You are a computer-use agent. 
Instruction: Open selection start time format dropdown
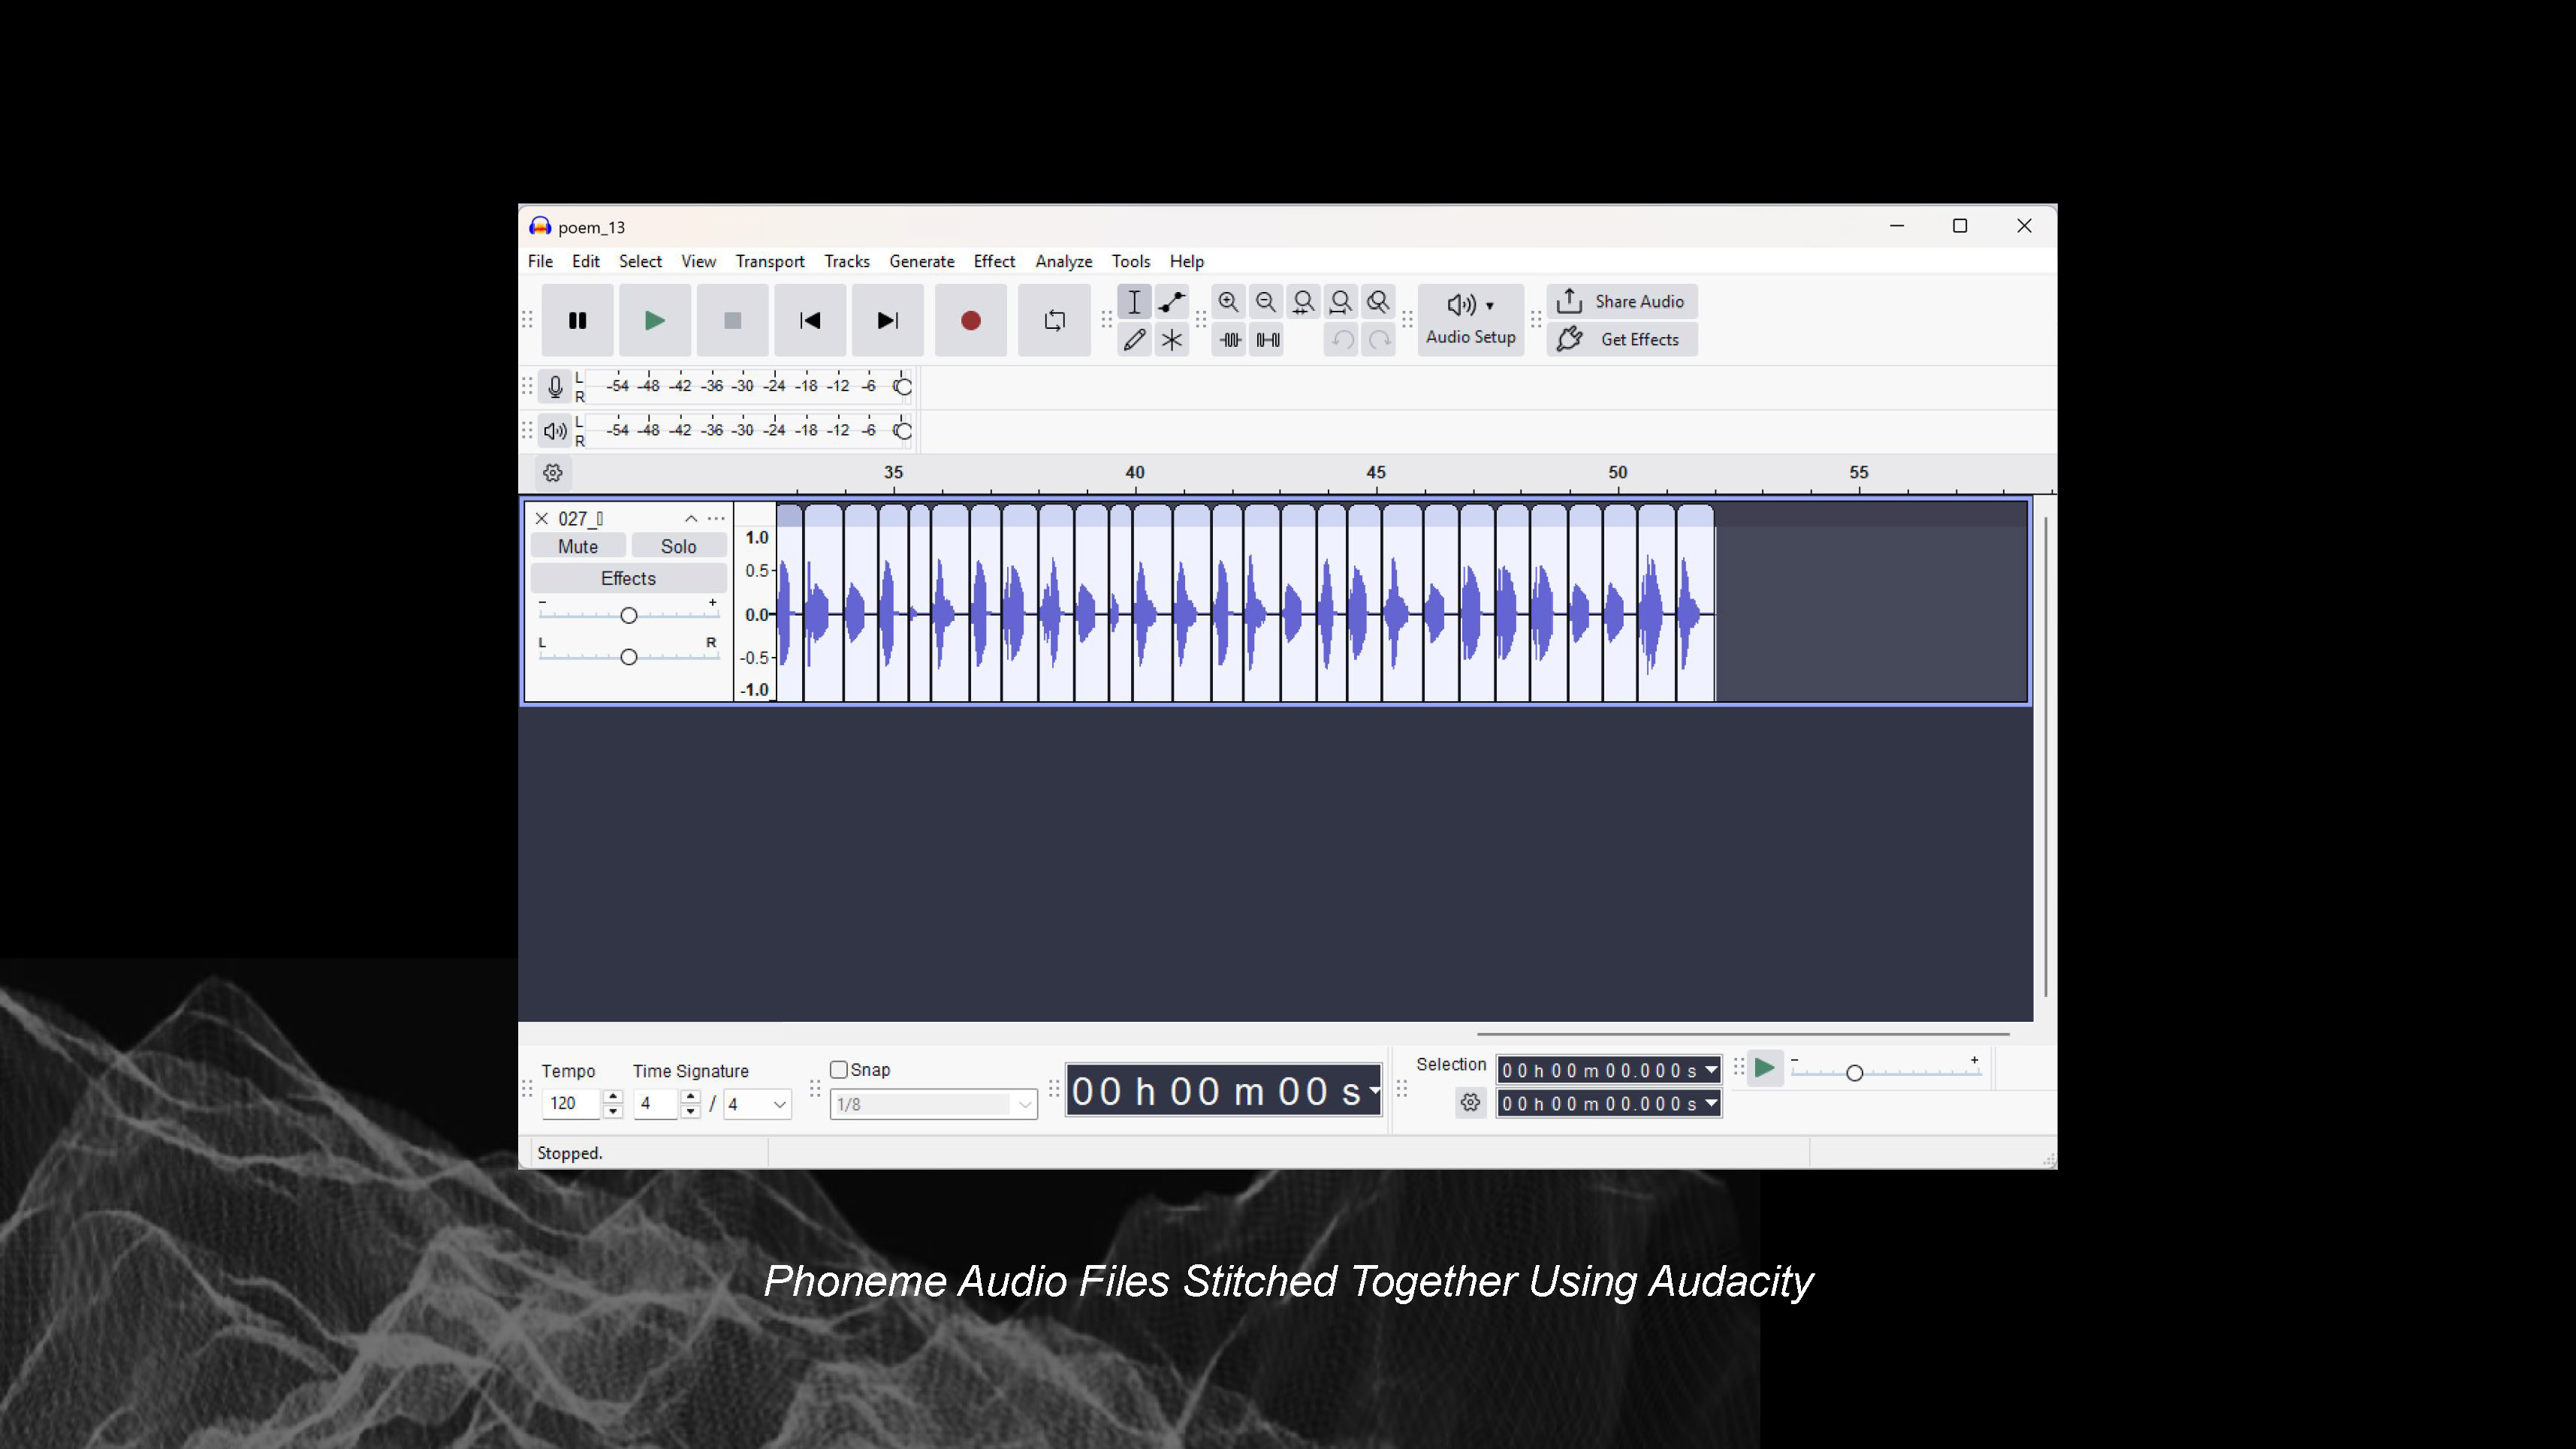click(1711, 1070)
